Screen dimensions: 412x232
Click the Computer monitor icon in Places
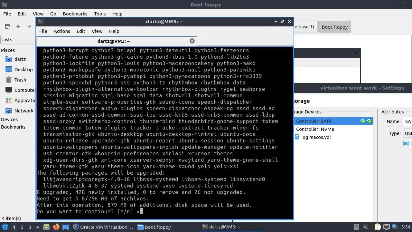coord(9,90)
